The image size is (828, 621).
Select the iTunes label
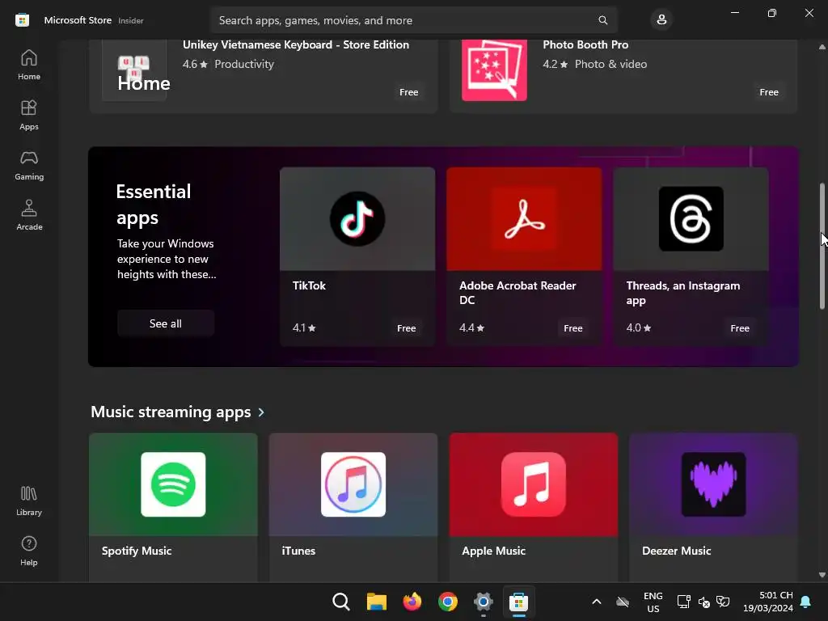point(298,551)
